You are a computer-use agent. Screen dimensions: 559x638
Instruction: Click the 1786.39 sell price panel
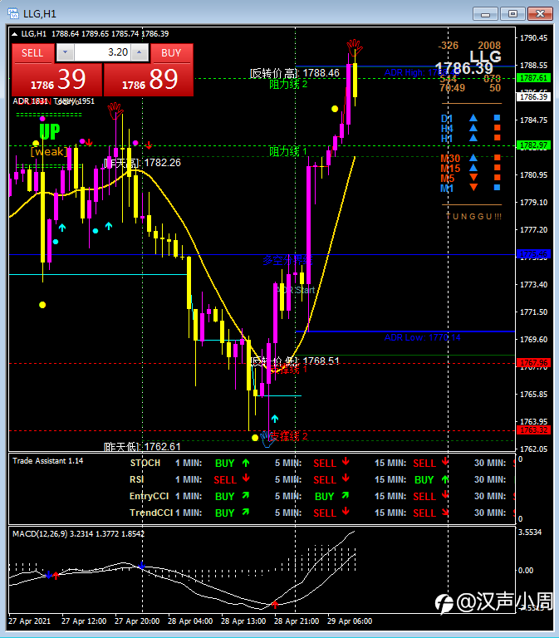56,80
